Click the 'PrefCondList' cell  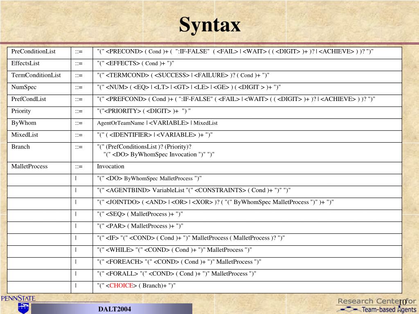[x=39, y=101]
